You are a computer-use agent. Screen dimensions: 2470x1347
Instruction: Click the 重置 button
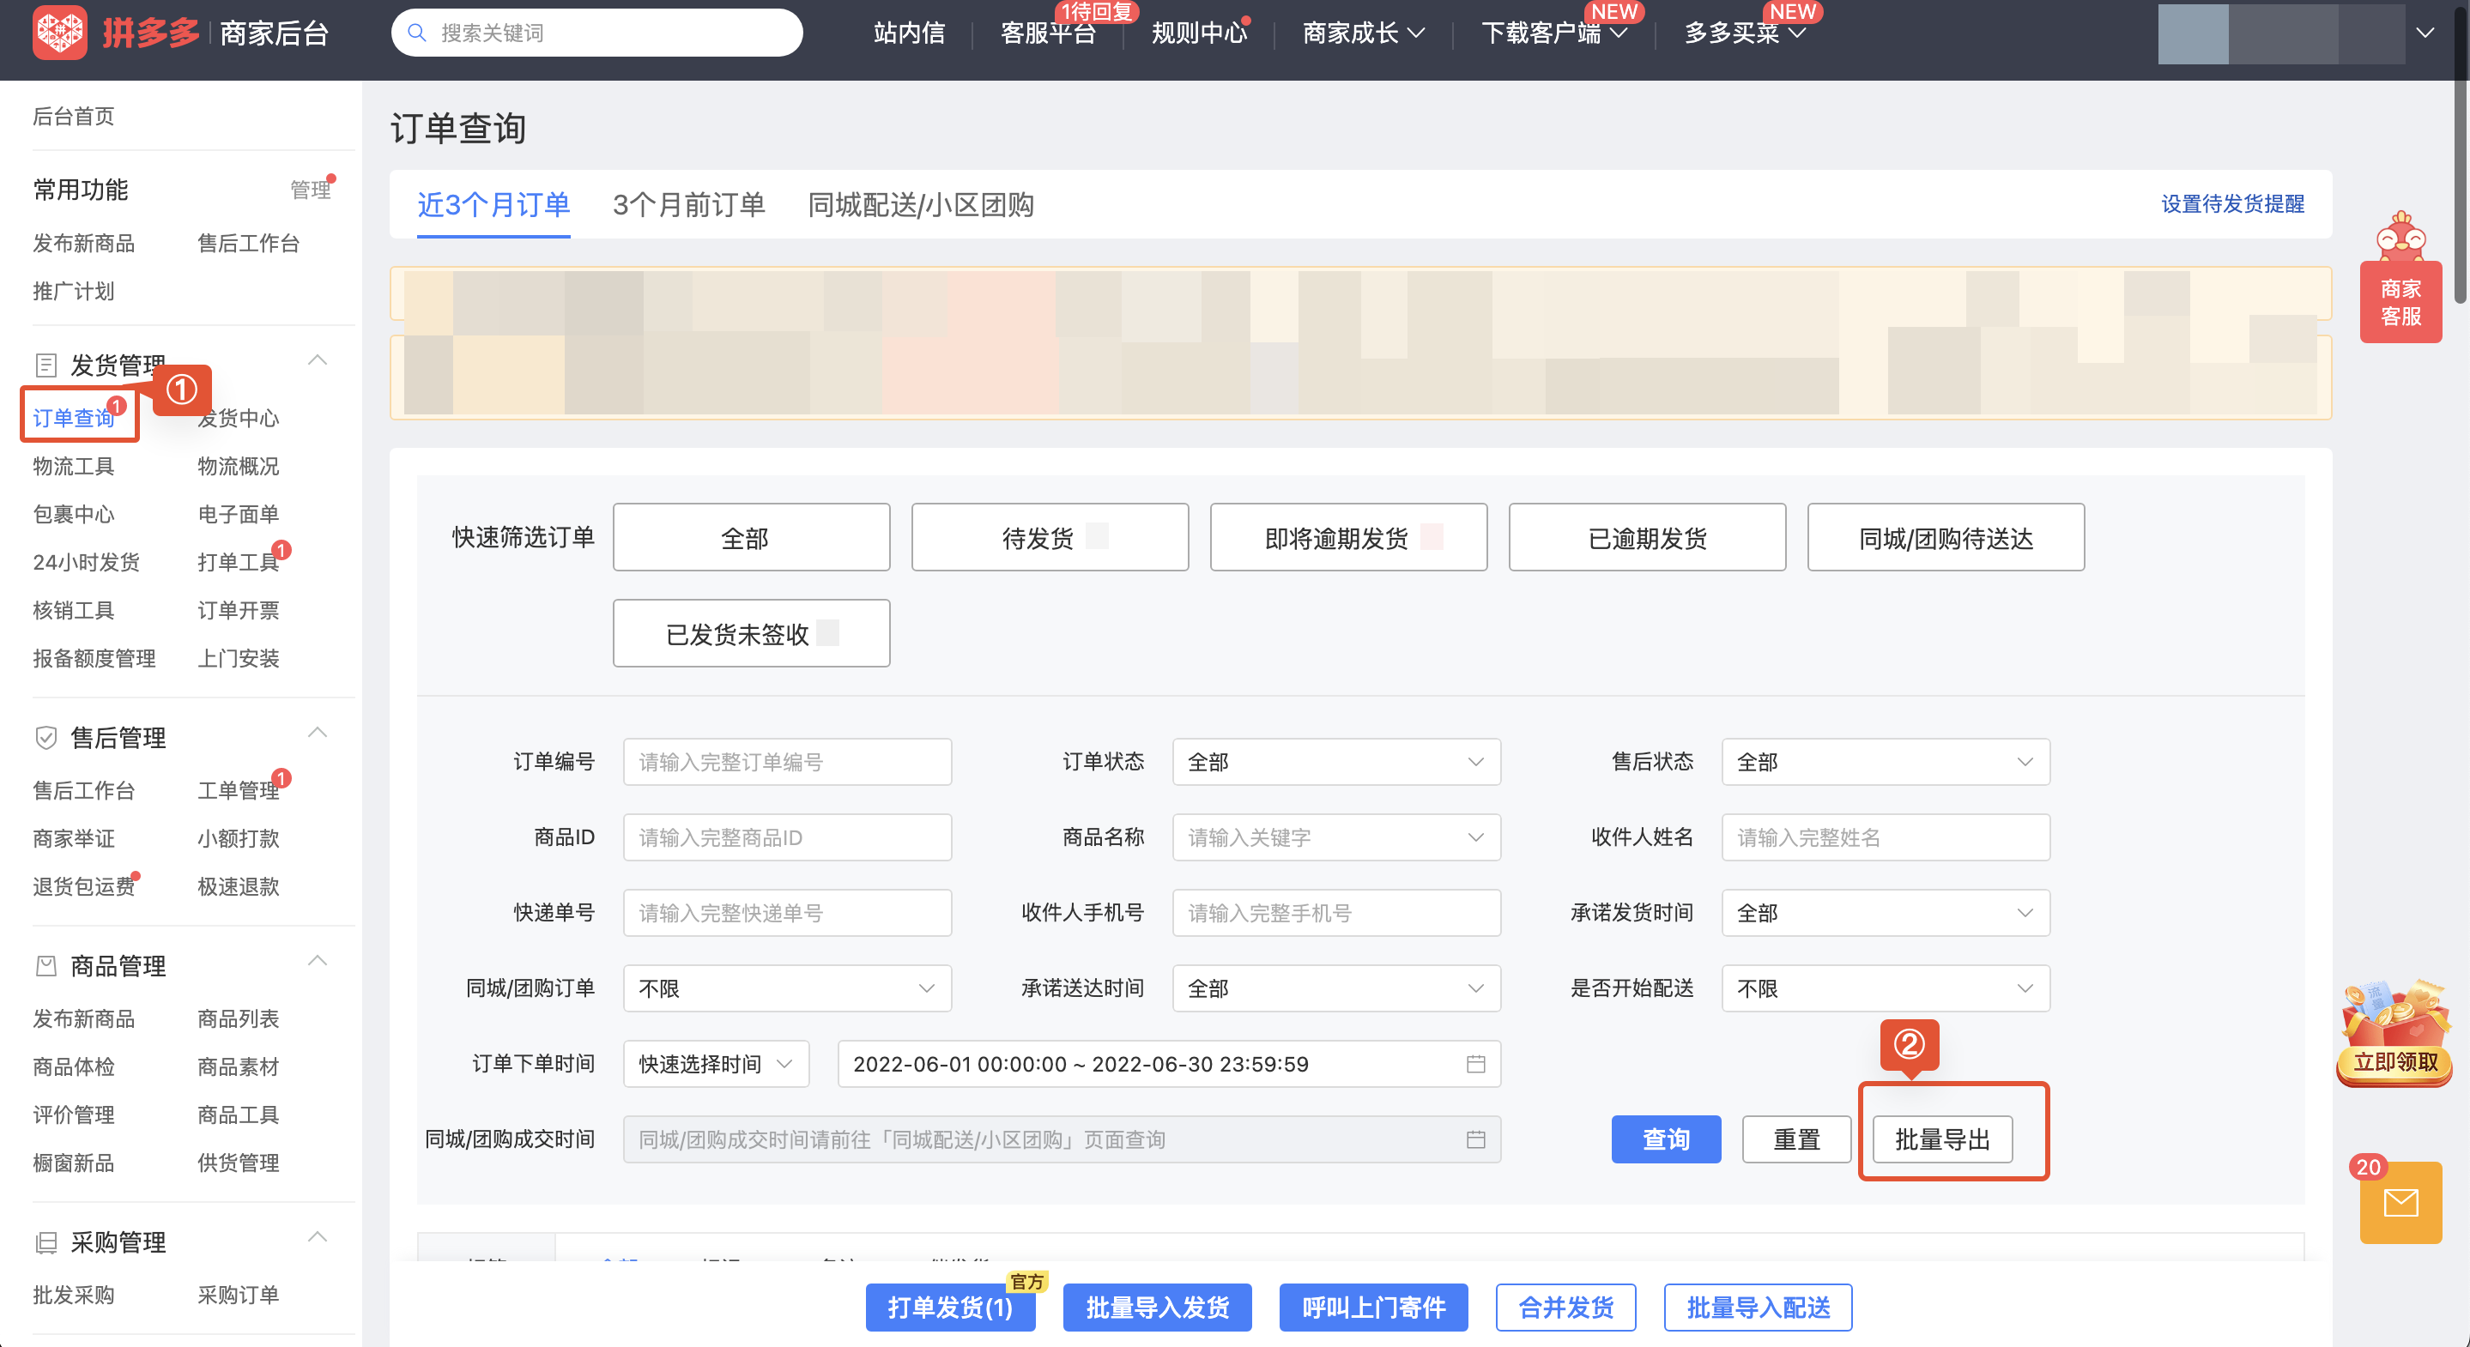click(1796, 1139)
